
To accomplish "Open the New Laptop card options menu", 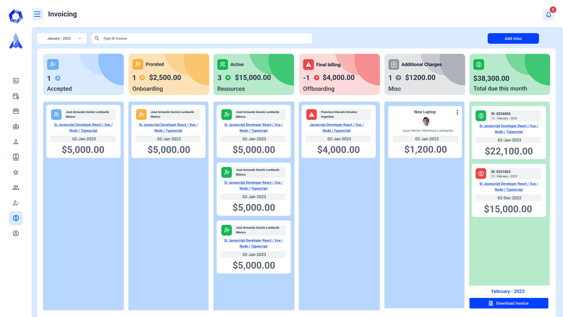I will tap(457, 112).
